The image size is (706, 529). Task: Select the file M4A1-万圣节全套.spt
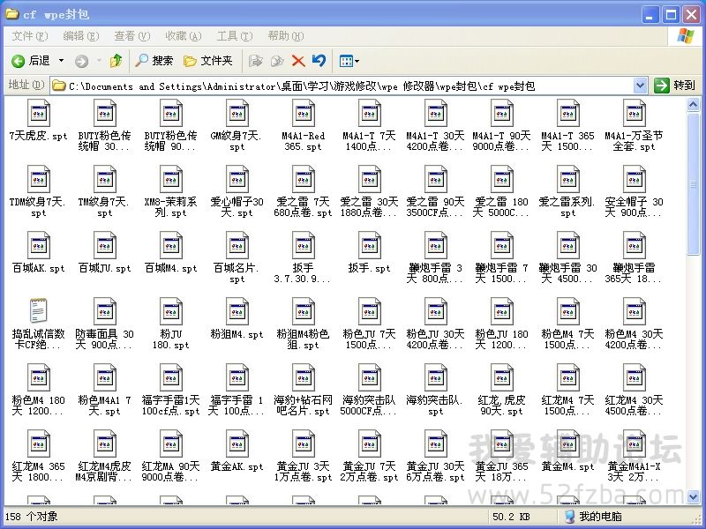pyautogui.click(x=634, y=125)
